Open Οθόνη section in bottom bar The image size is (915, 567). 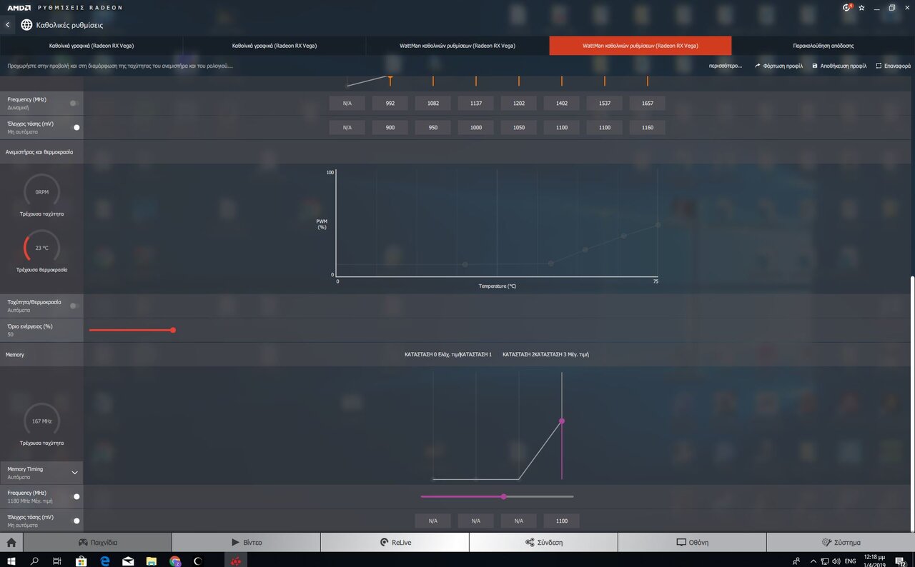point(692,543)
